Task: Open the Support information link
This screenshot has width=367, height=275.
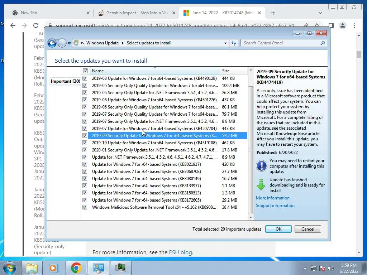Action: pos(275,206)
